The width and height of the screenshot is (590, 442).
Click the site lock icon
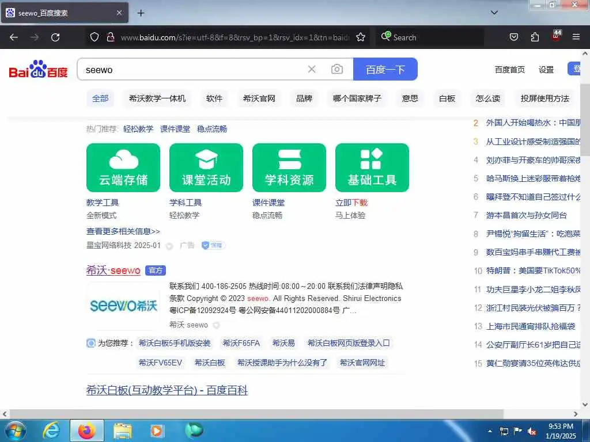[110, 37]
